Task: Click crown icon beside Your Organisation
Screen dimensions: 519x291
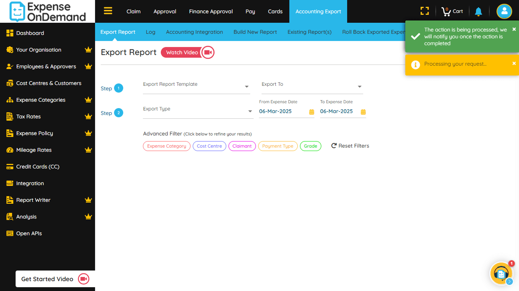Action: tap(88, 50)
